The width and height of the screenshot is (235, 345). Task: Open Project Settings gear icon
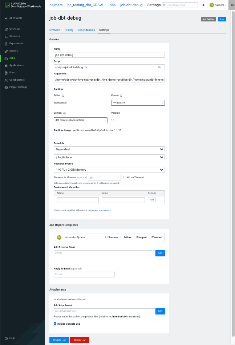(x=6, y=87)
